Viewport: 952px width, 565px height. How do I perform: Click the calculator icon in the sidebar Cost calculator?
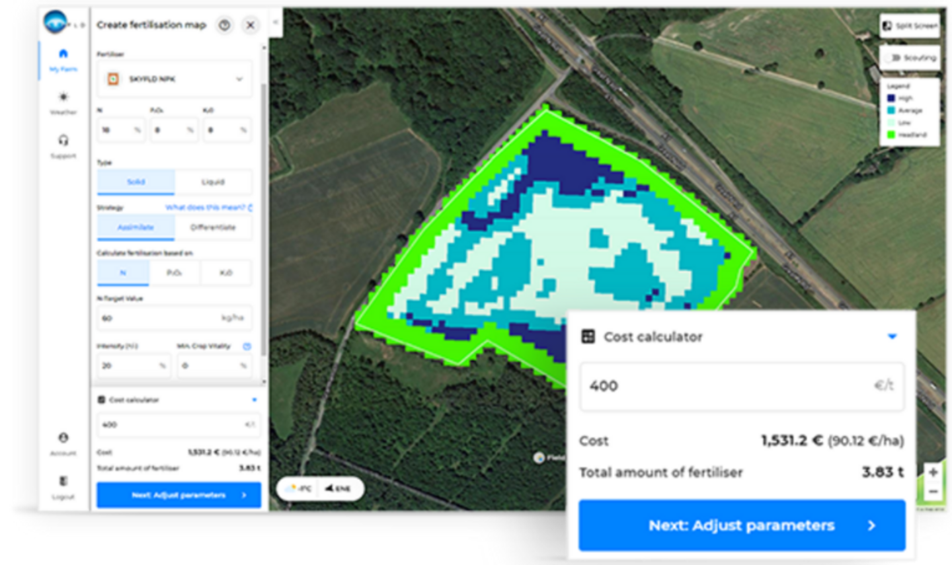102,400
